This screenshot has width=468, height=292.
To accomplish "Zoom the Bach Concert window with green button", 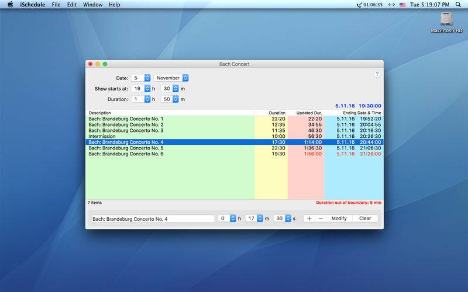I will (x=105, y=64).
